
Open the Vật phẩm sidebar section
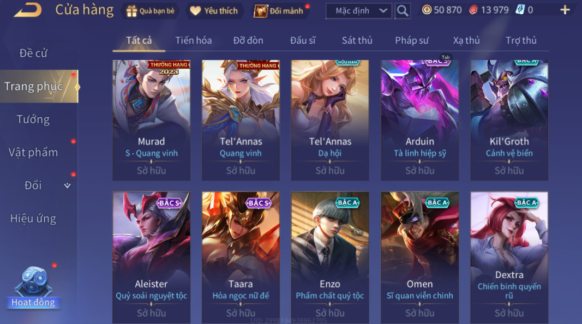click(33, 153)
